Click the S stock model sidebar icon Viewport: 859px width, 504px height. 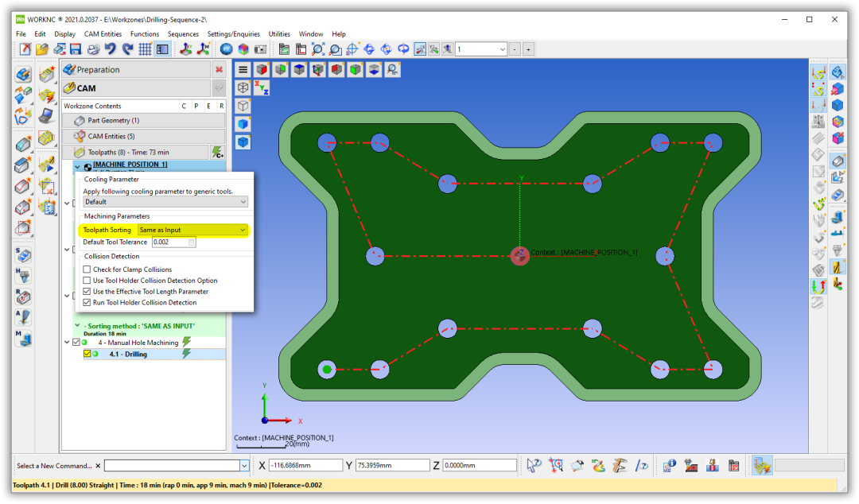(23, 254)
